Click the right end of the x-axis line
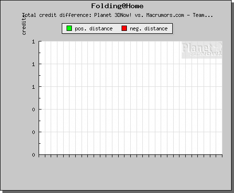234x193 pixels. click(x=222, y=155)
